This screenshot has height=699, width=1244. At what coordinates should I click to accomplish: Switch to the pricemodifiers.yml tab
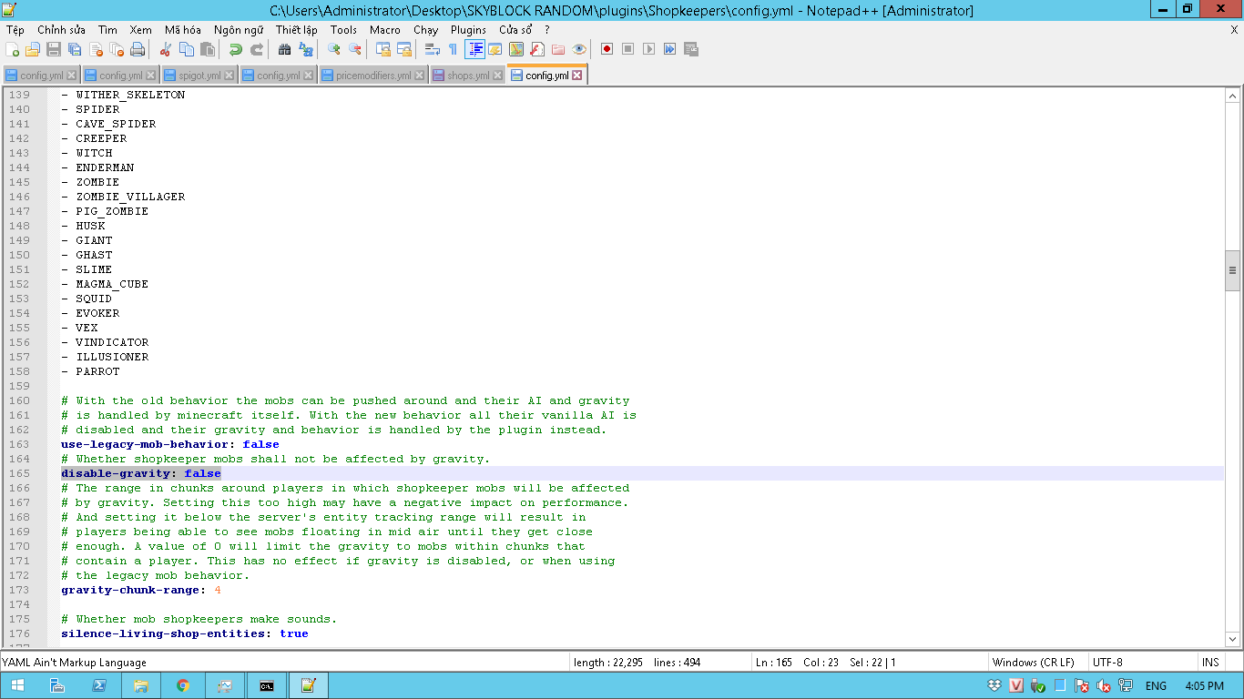point(373,76)
